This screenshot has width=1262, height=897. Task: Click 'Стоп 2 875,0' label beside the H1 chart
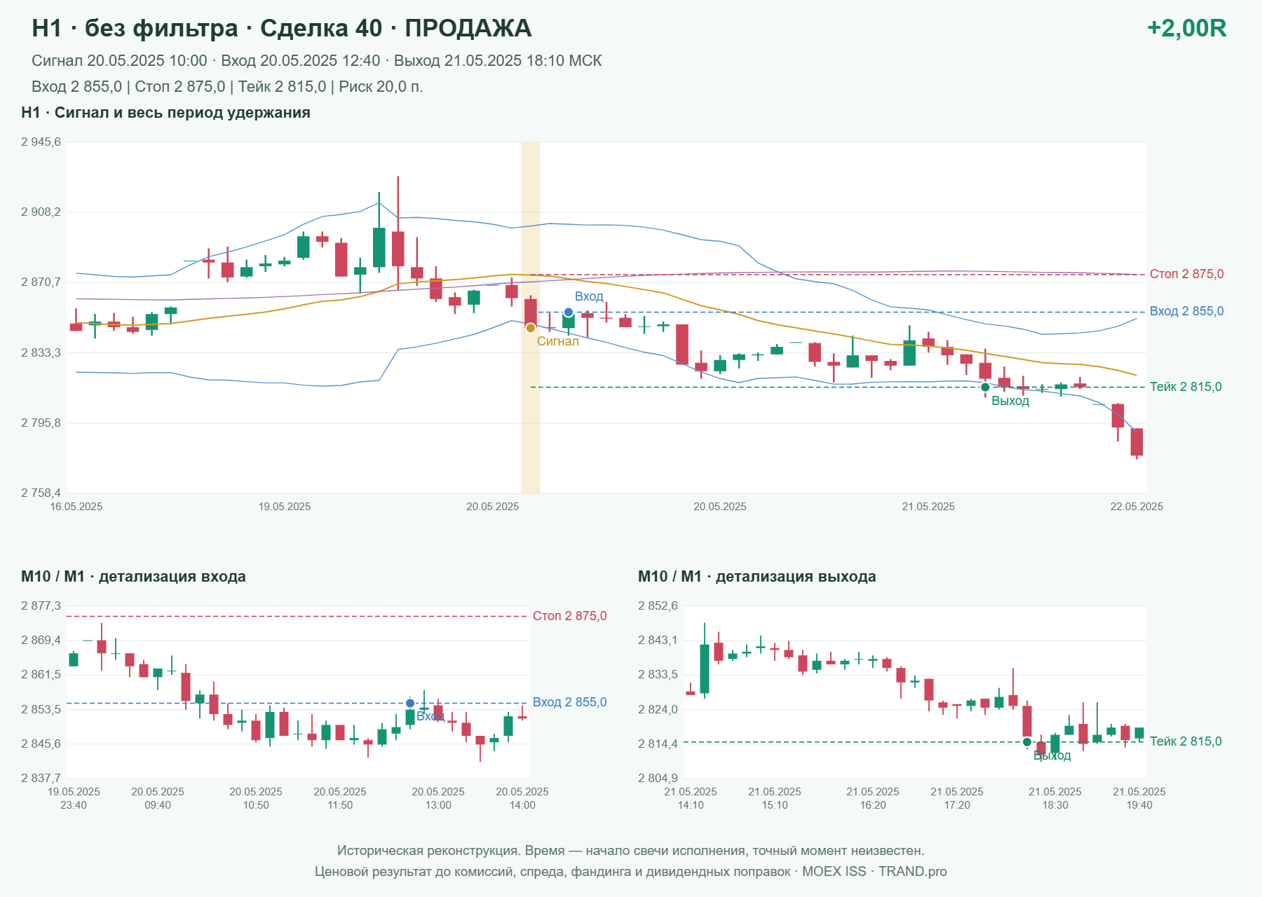tap(1187, 274)
